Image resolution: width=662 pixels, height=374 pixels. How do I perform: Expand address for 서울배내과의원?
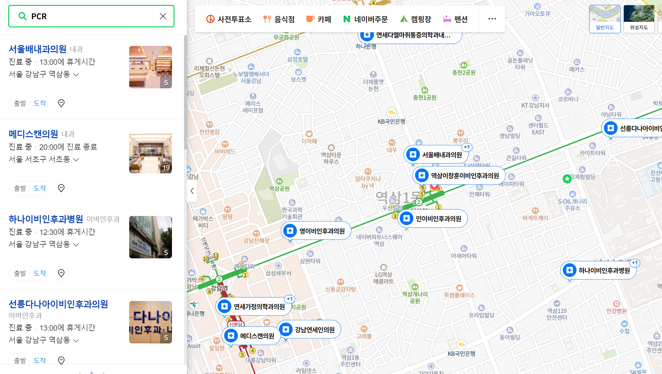76,75
